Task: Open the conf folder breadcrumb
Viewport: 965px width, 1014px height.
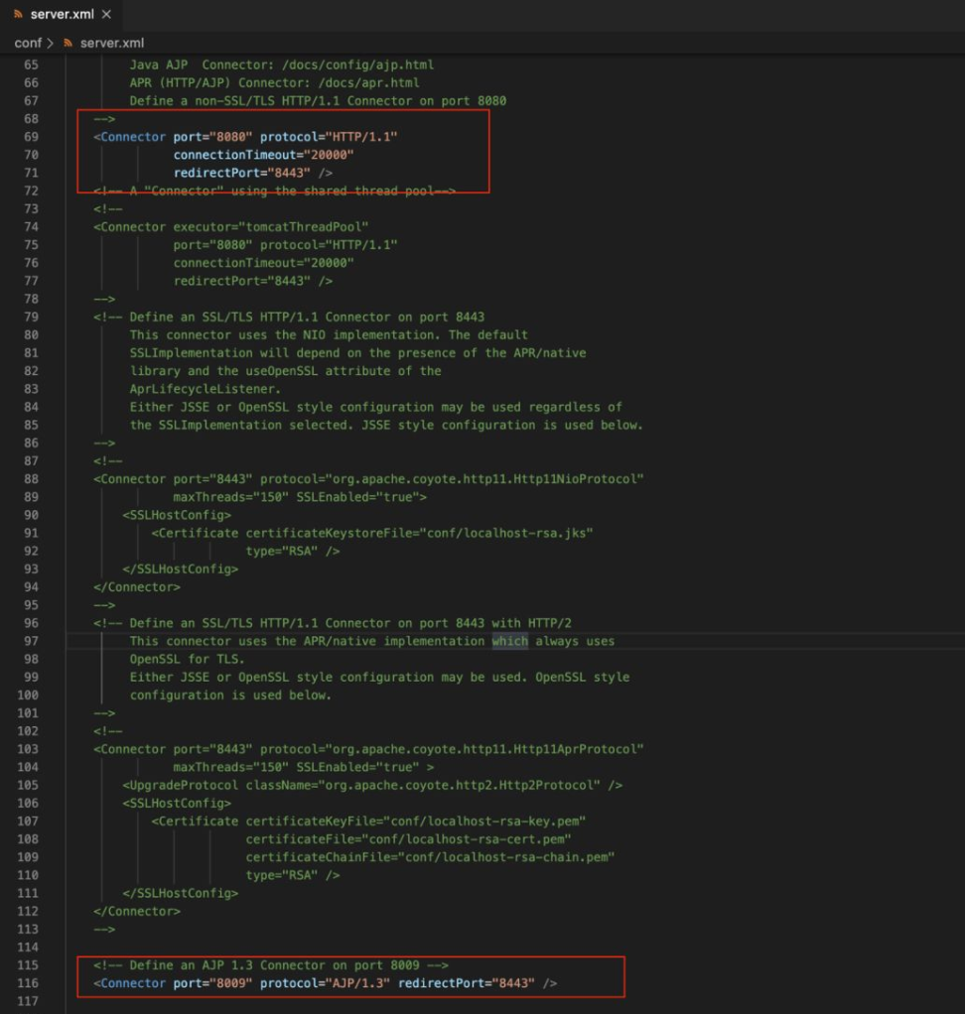Action: [x=27, y=44]
